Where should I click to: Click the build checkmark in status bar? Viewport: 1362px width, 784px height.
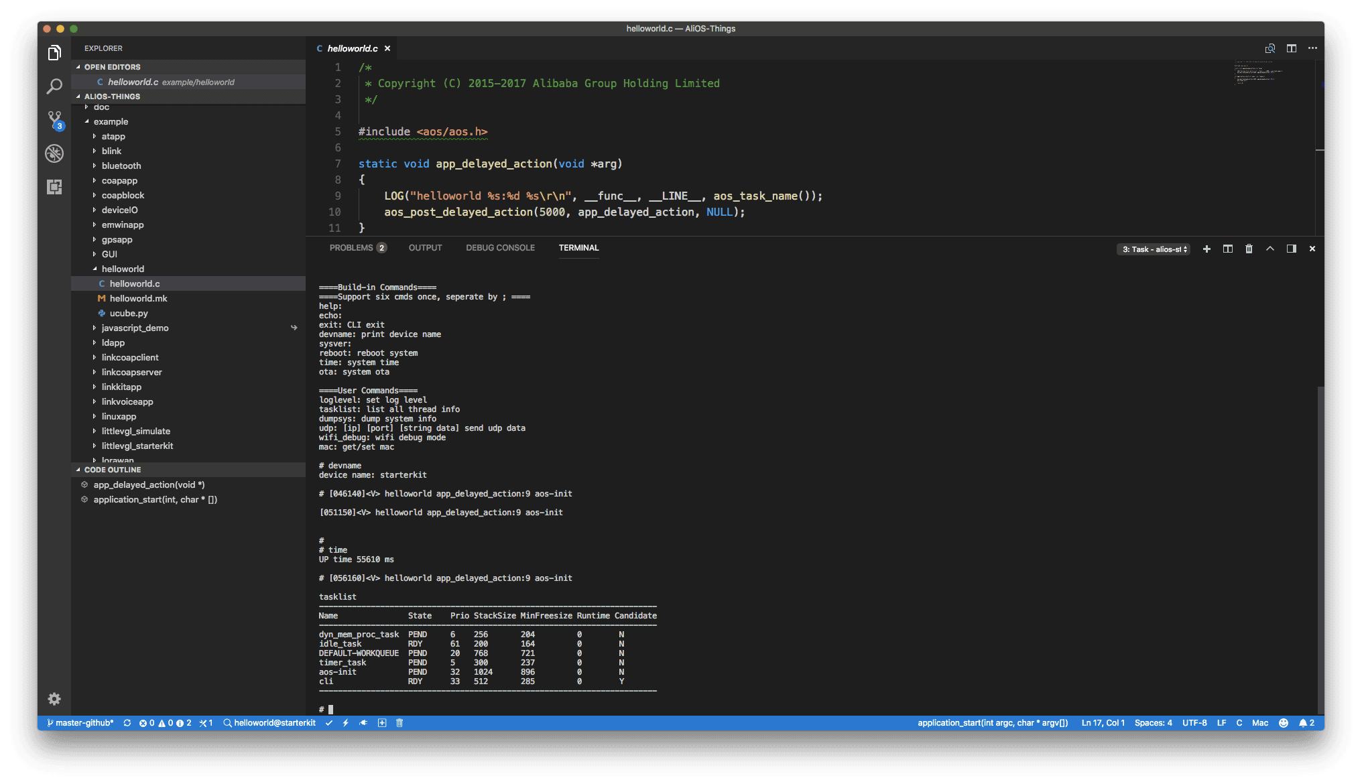(x=328, y=723)
